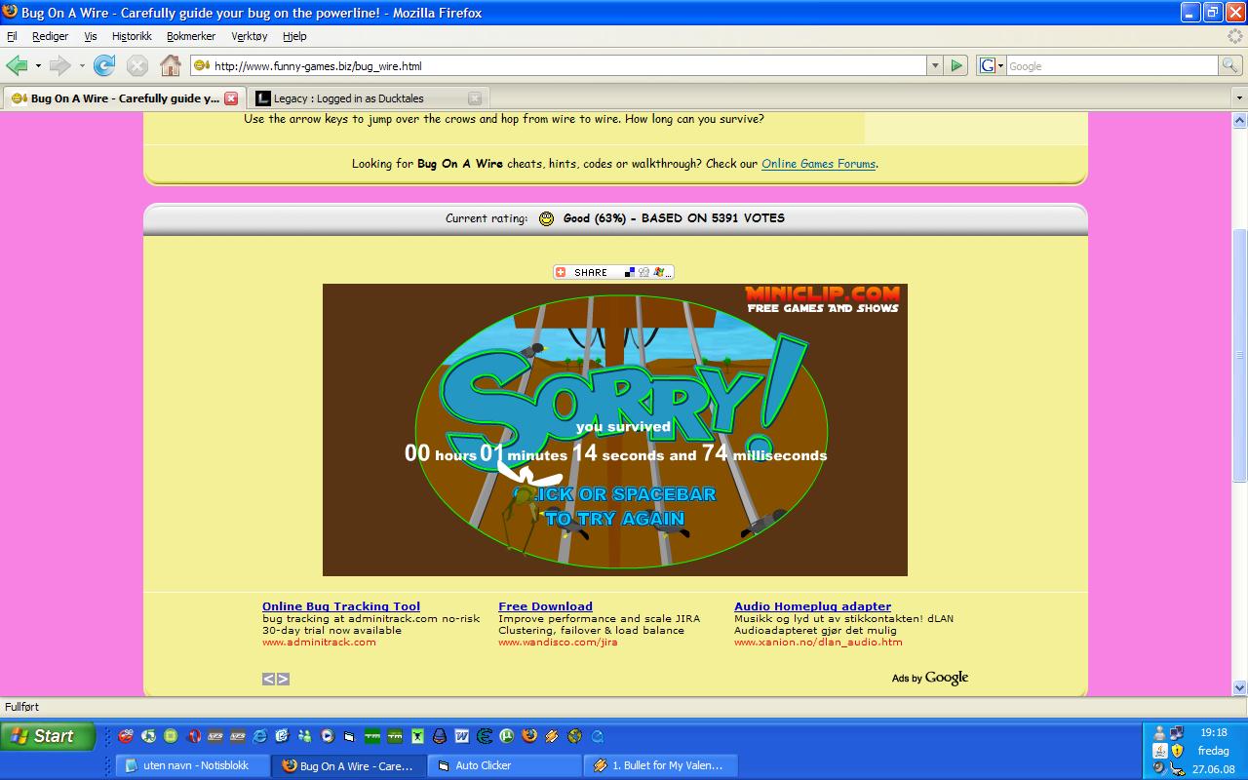The height and width of the screenshot is (780, 1248).
Task: Open the Fil menu
Action: 12,36
